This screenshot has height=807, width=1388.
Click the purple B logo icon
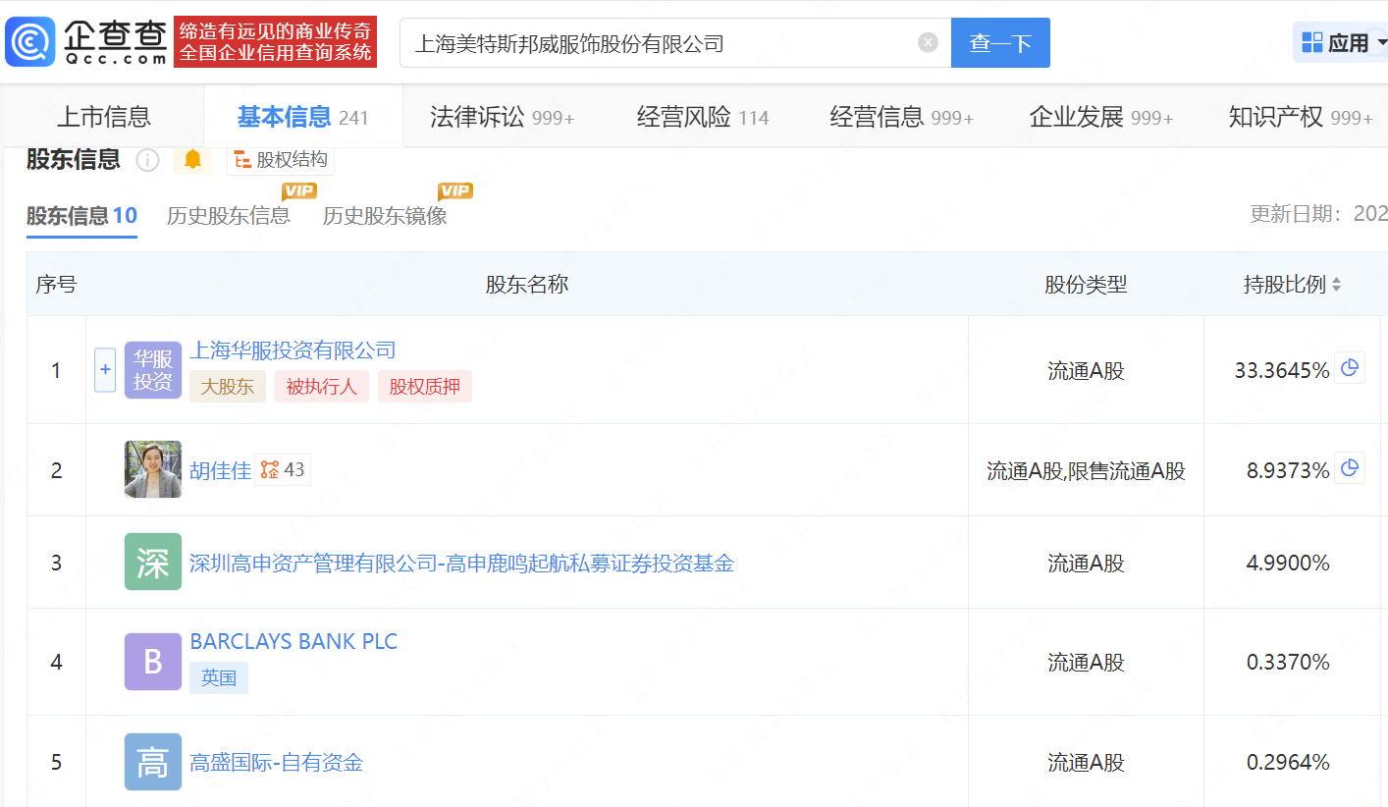click(153, 662)
